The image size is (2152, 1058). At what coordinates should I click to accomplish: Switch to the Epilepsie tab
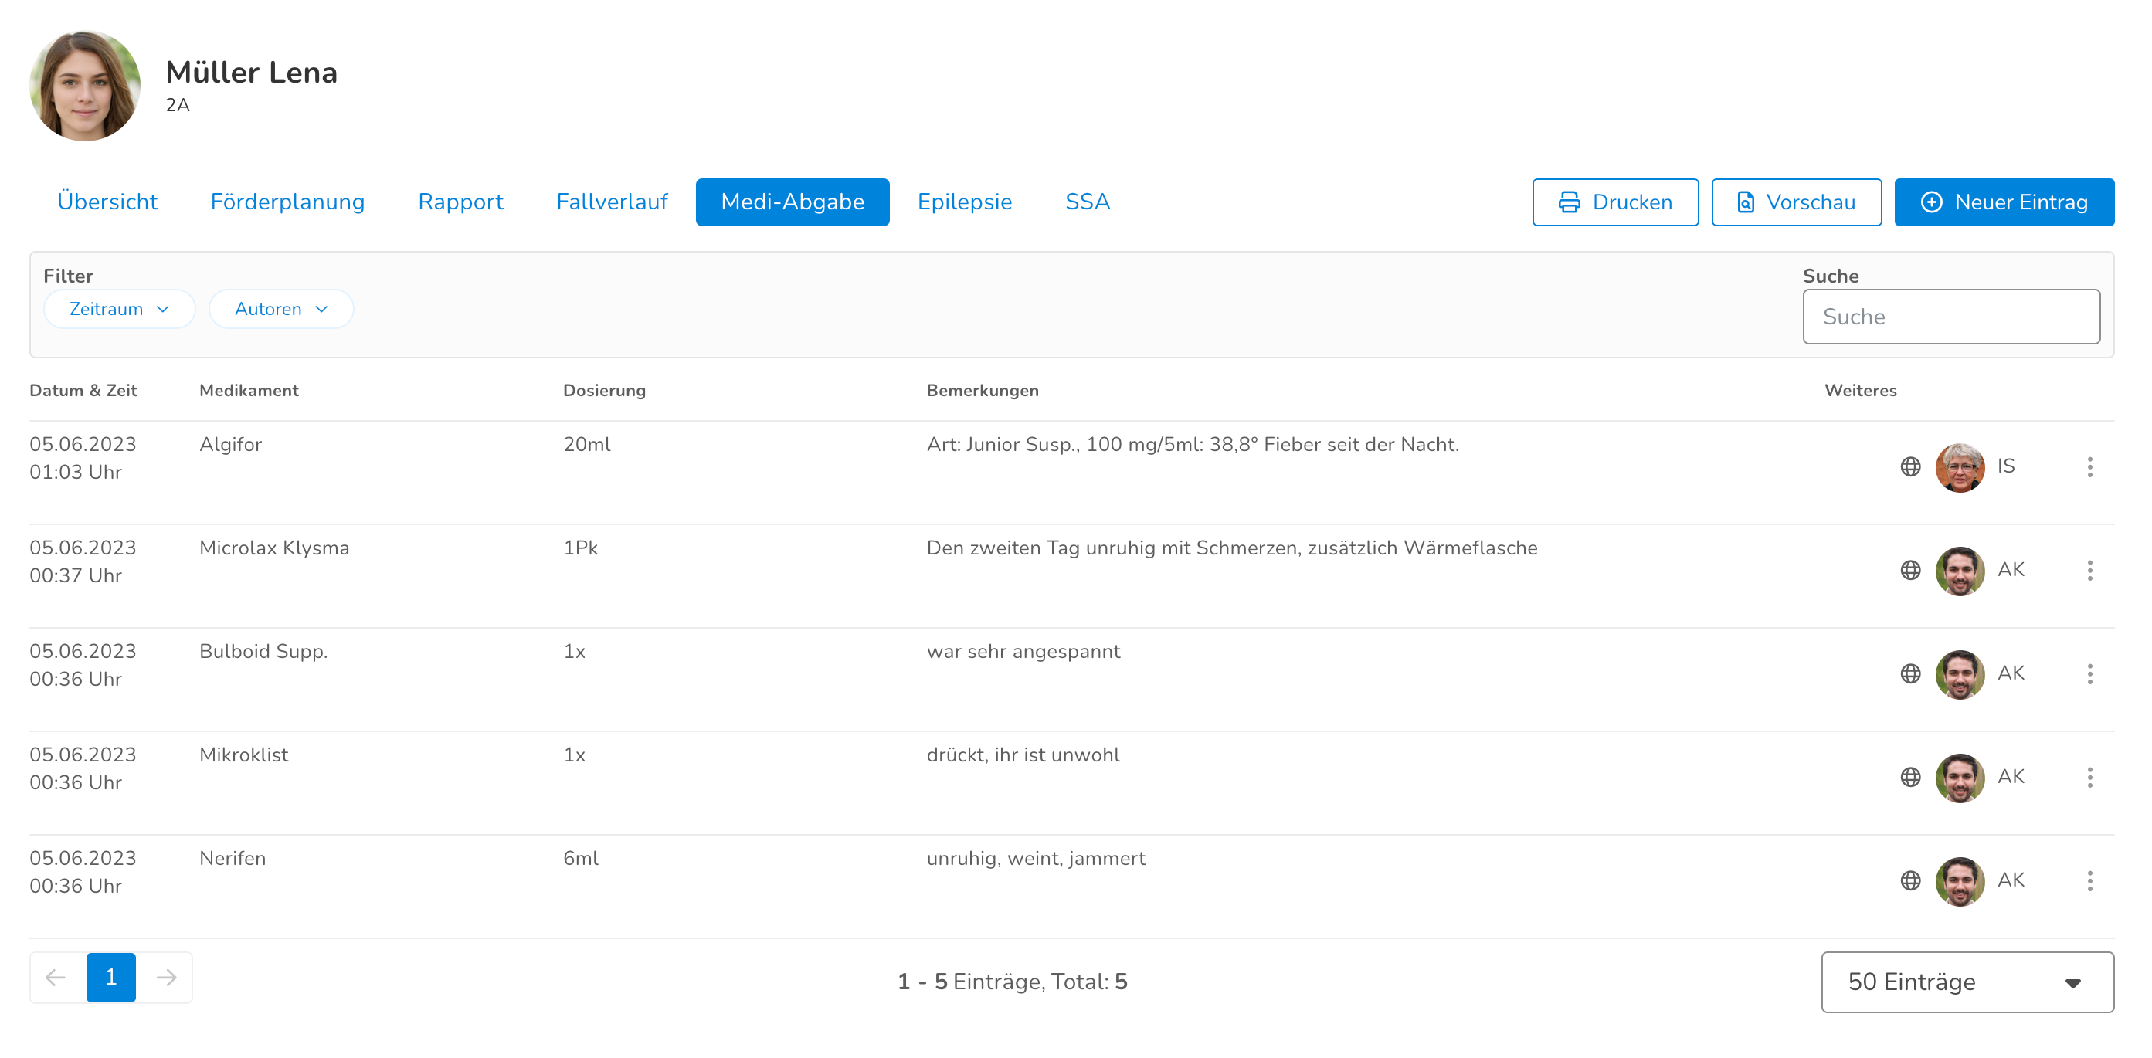[x=964, y=202]
